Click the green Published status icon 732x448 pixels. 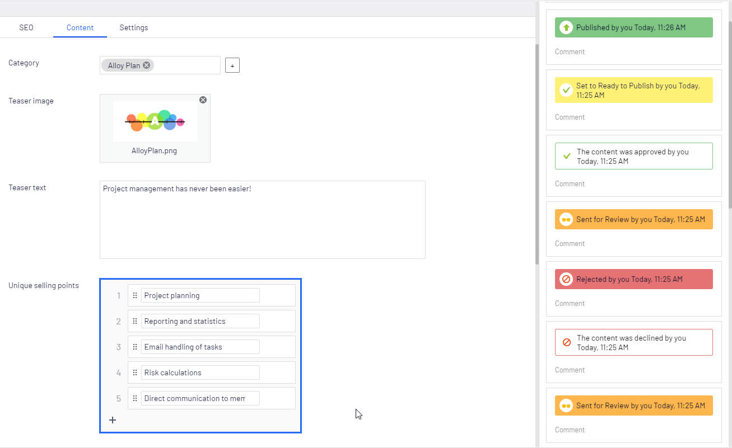coord(566,27)
